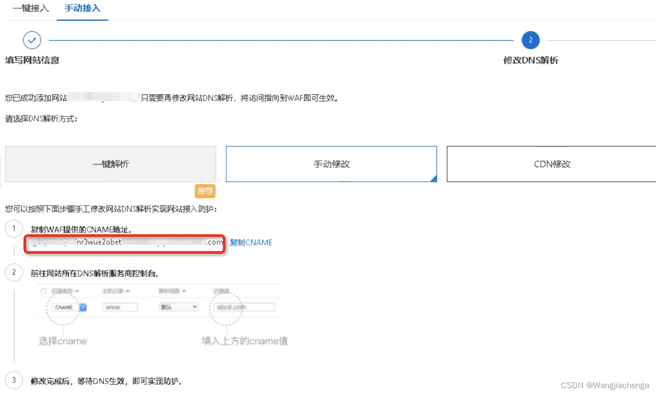This screenshot has width=656, height=394.
Task: Click the abcd.com record value field in the illustration
Action: (x=244, y=307)
